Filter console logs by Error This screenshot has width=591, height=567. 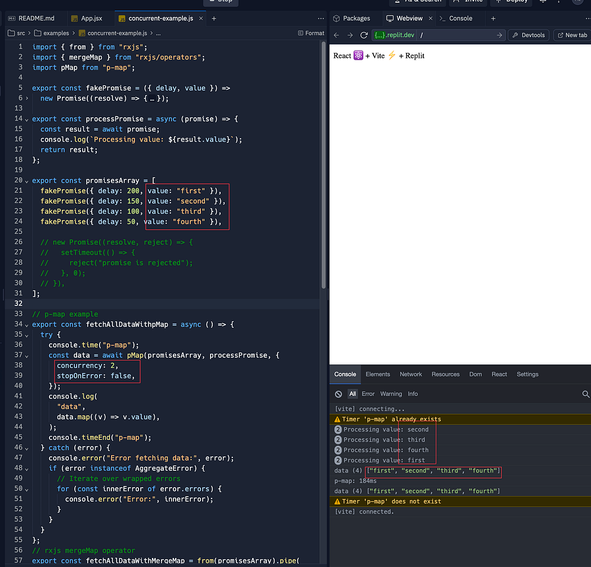click(x=368, y=394)
